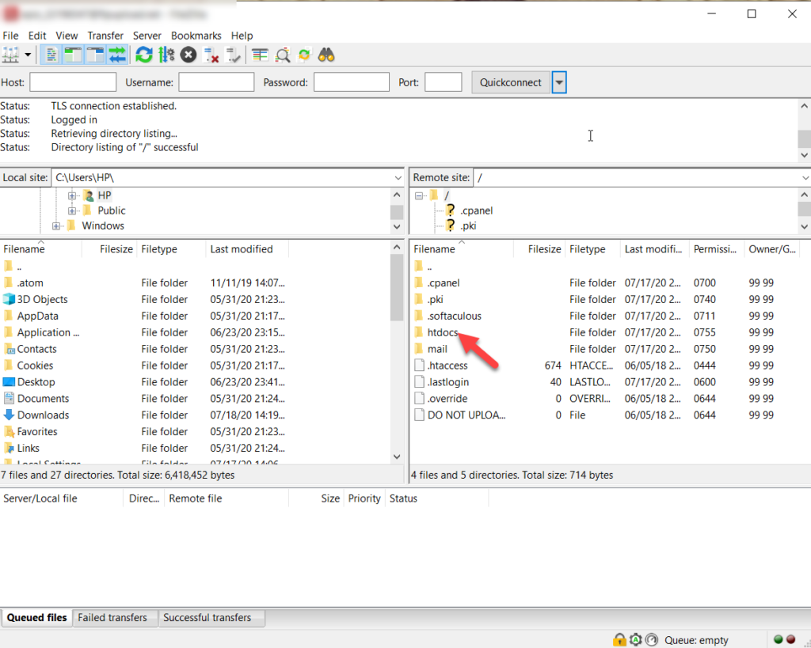Switch to the Queued files tab
Screen dimensions: 811x648
(36, 617)
